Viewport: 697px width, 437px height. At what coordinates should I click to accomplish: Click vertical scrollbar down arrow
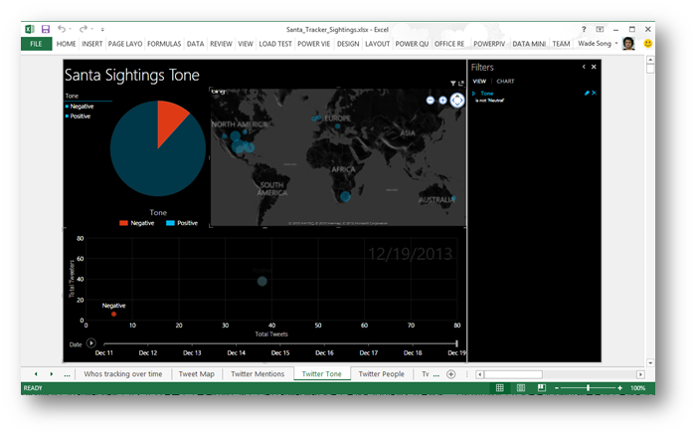[x=650, y=362]
